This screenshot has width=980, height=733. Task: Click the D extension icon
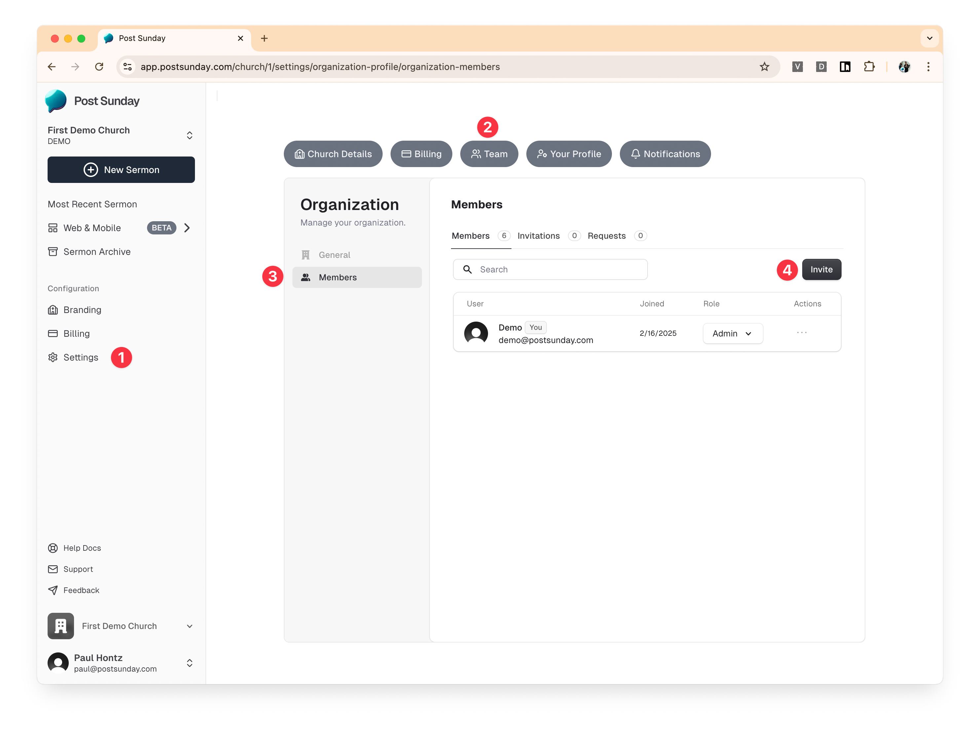coord(821,67)
